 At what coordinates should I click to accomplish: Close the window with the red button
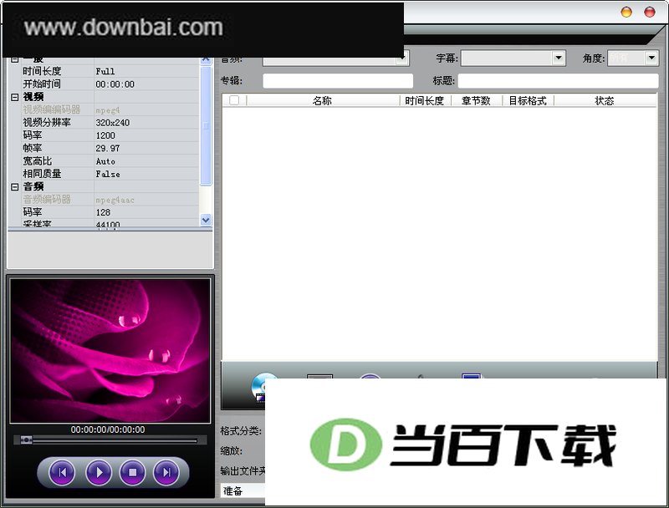pos(650,12)
